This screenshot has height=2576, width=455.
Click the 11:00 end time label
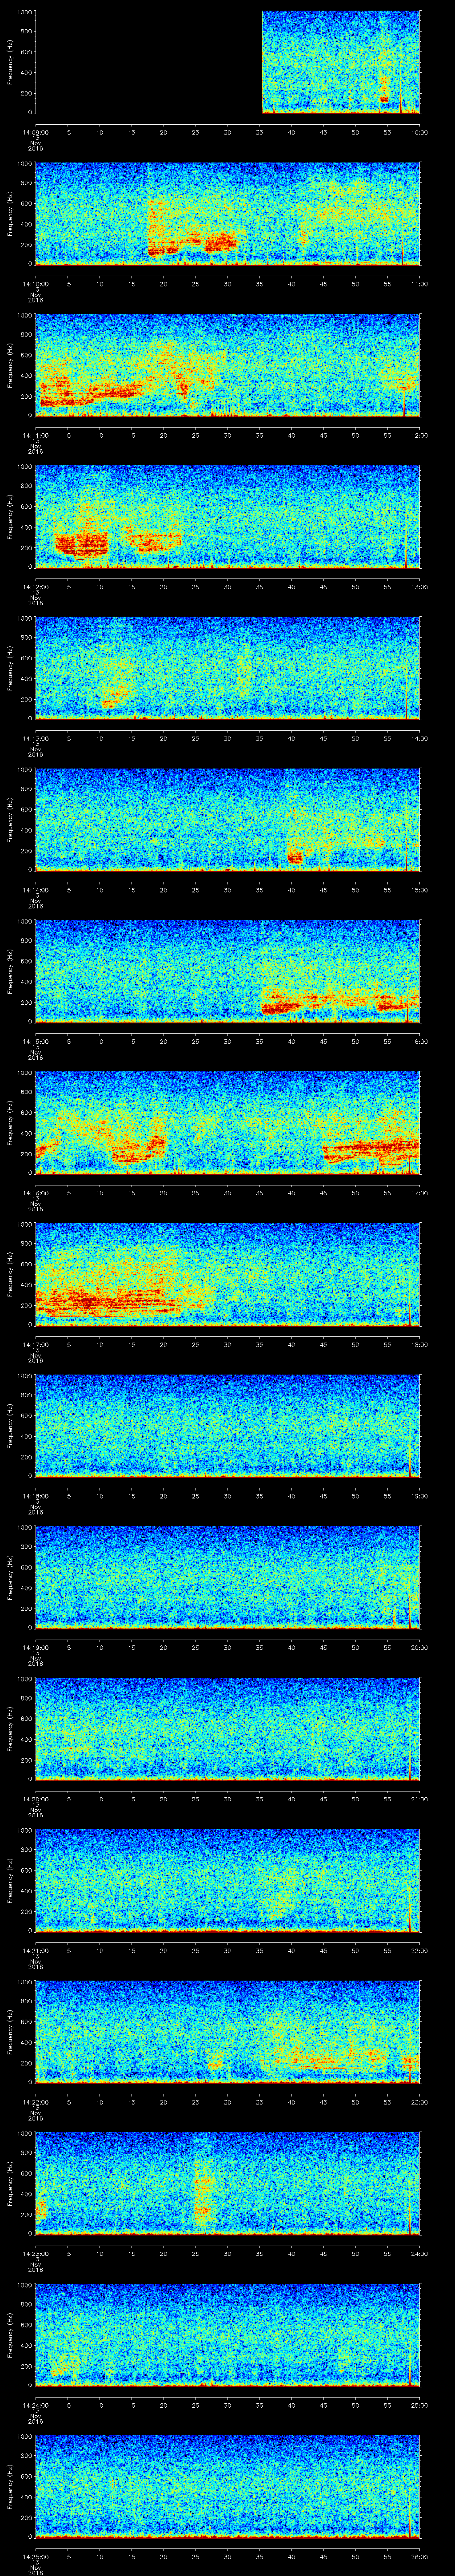click(x=420, y=284)
